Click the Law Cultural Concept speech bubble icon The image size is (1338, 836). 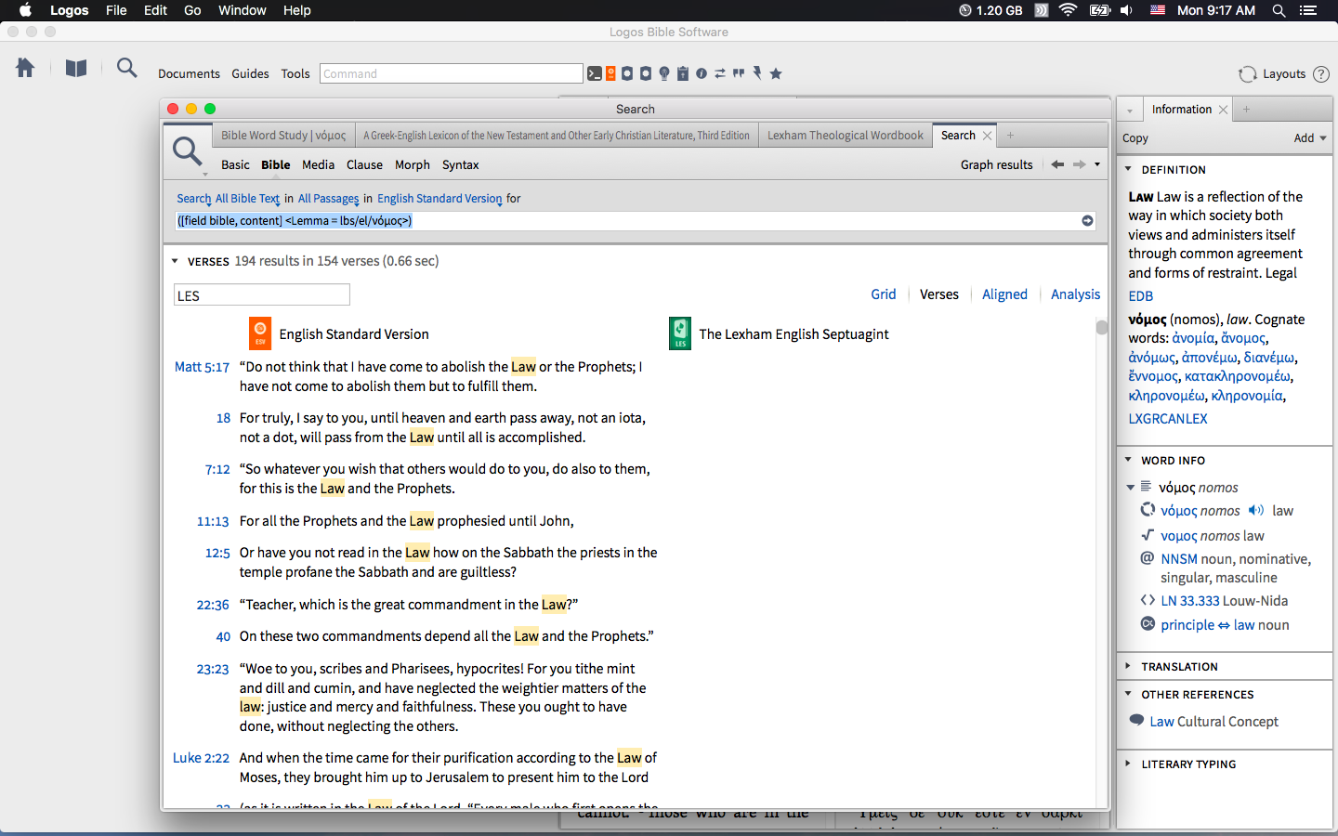tap(1136, 720)
